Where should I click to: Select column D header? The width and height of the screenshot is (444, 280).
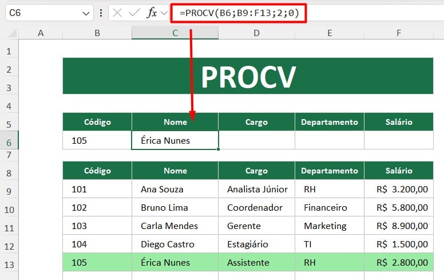(256, 33)
